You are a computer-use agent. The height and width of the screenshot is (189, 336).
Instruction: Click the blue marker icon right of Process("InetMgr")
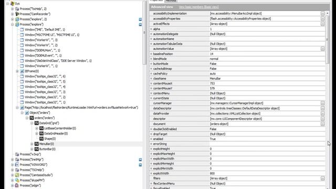click(x=140, y=160)
